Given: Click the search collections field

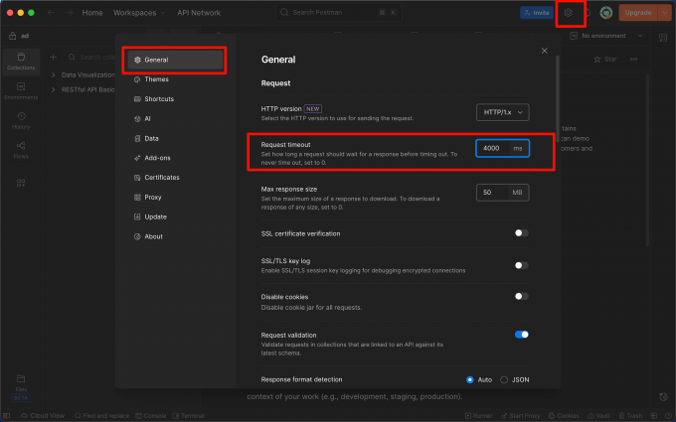Looking at the screenshot, I should tap(90, 57).
